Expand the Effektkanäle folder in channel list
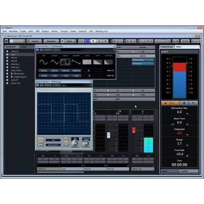Image resolution: width=204 pixels, height=204 pixels. (12, 73)
